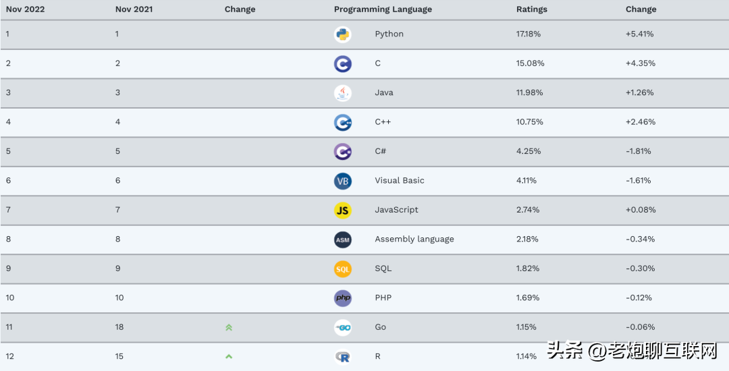Click the Assembly language name text
The width and height of the screenshot is (729, 371).
point(414,239)
